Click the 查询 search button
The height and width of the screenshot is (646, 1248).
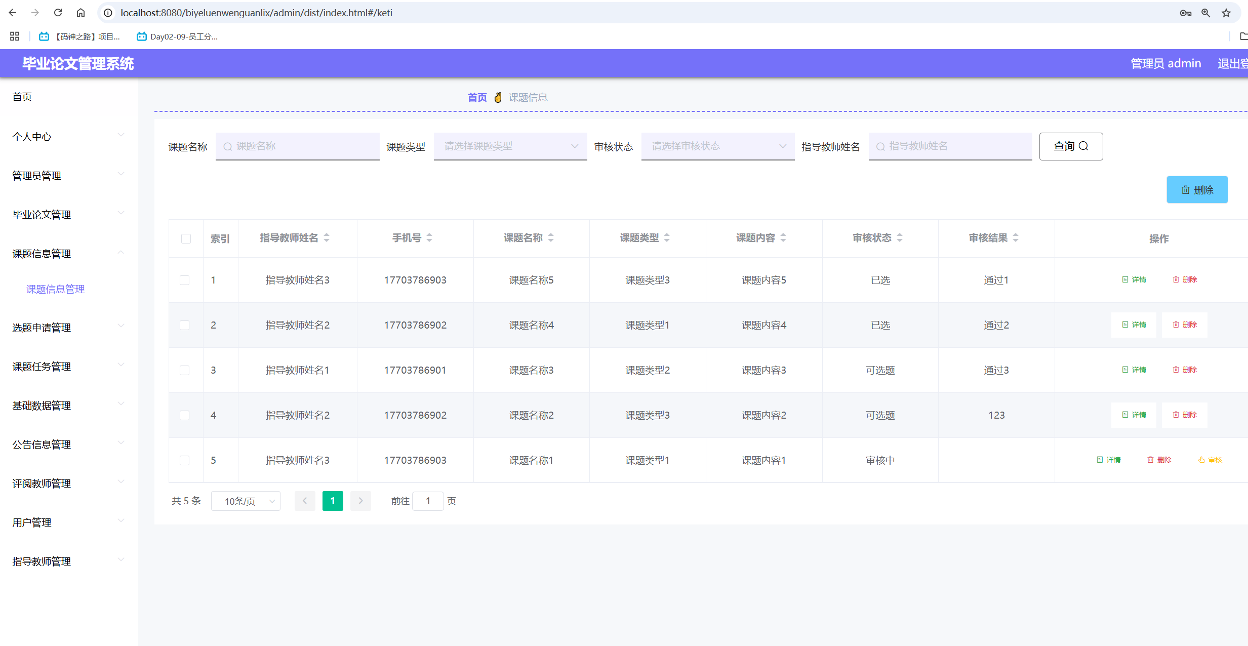pyautogui.click(x=1071, y=146)
